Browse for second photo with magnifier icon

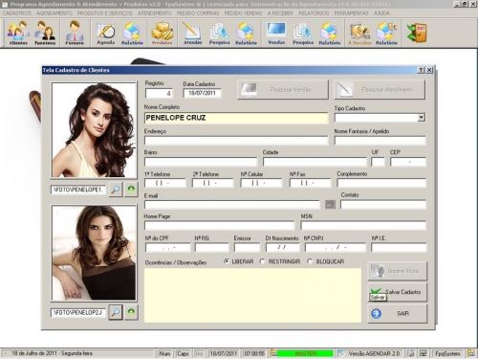[x=116, y=312]
